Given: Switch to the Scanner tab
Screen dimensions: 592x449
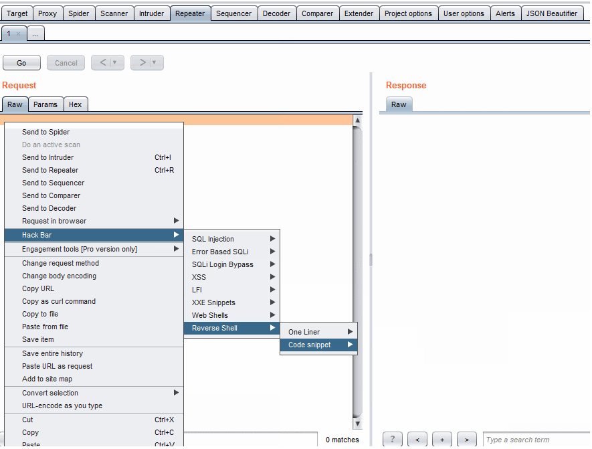Looking at the screenshot, I should pos(114,13).
